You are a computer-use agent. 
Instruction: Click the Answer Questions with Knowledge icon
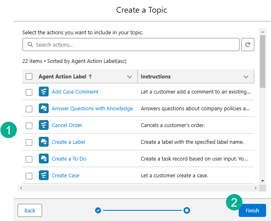tap(44, 109)
